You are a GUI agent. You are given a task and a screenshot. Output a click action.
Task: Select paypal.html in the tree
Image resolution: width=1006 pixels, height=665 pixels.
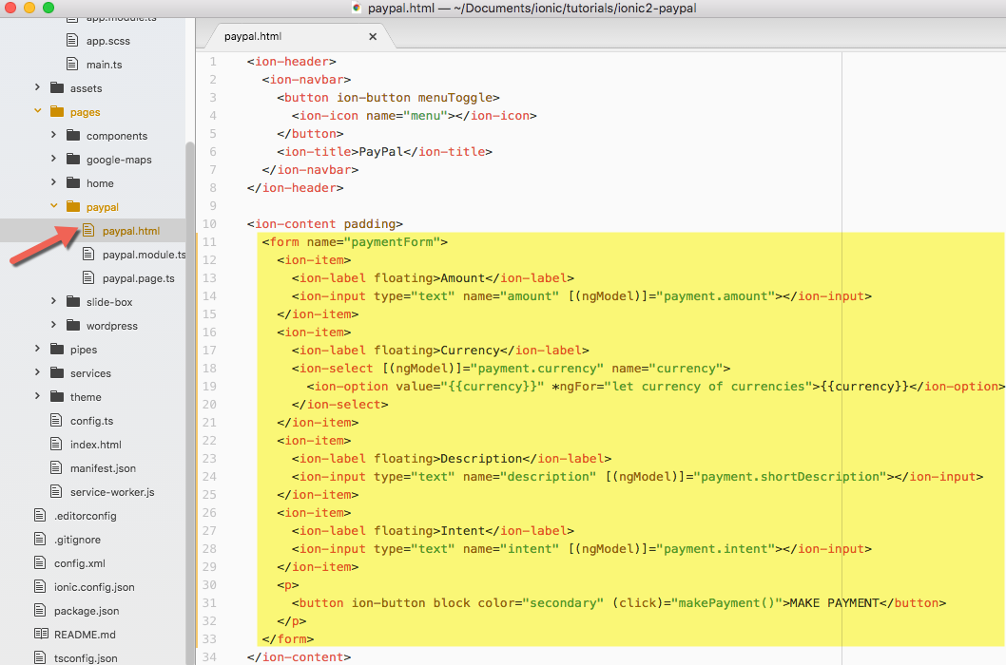coord(131,231)
